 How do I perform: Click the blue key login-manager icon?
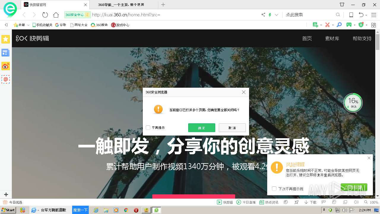(x=339, y=25)
